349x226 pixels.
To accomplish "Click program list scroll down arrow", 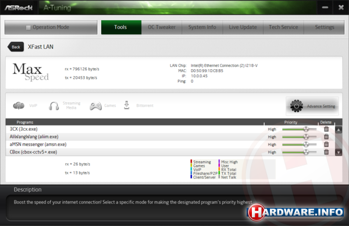I will coord(339,152).
